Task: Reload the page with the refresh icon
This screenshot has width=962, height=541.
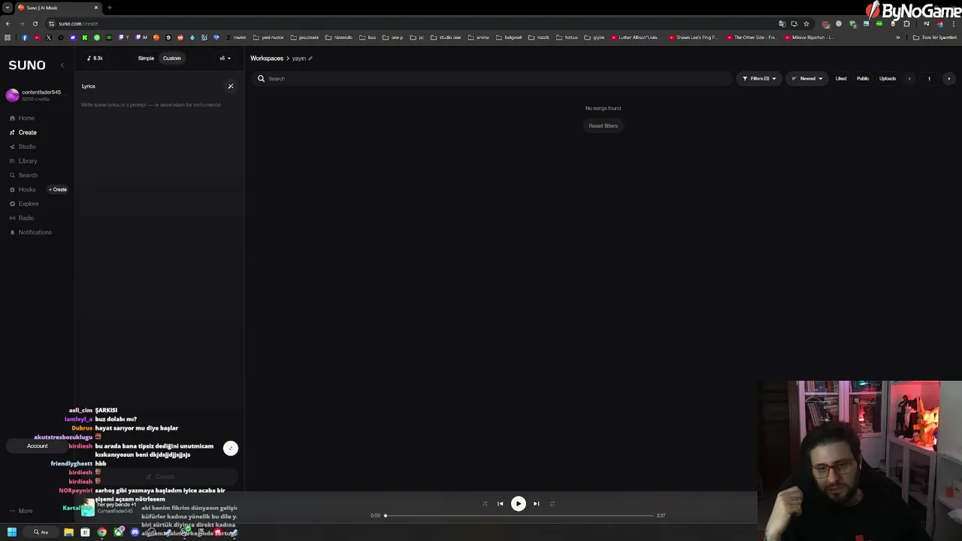Action: [35, 23]
